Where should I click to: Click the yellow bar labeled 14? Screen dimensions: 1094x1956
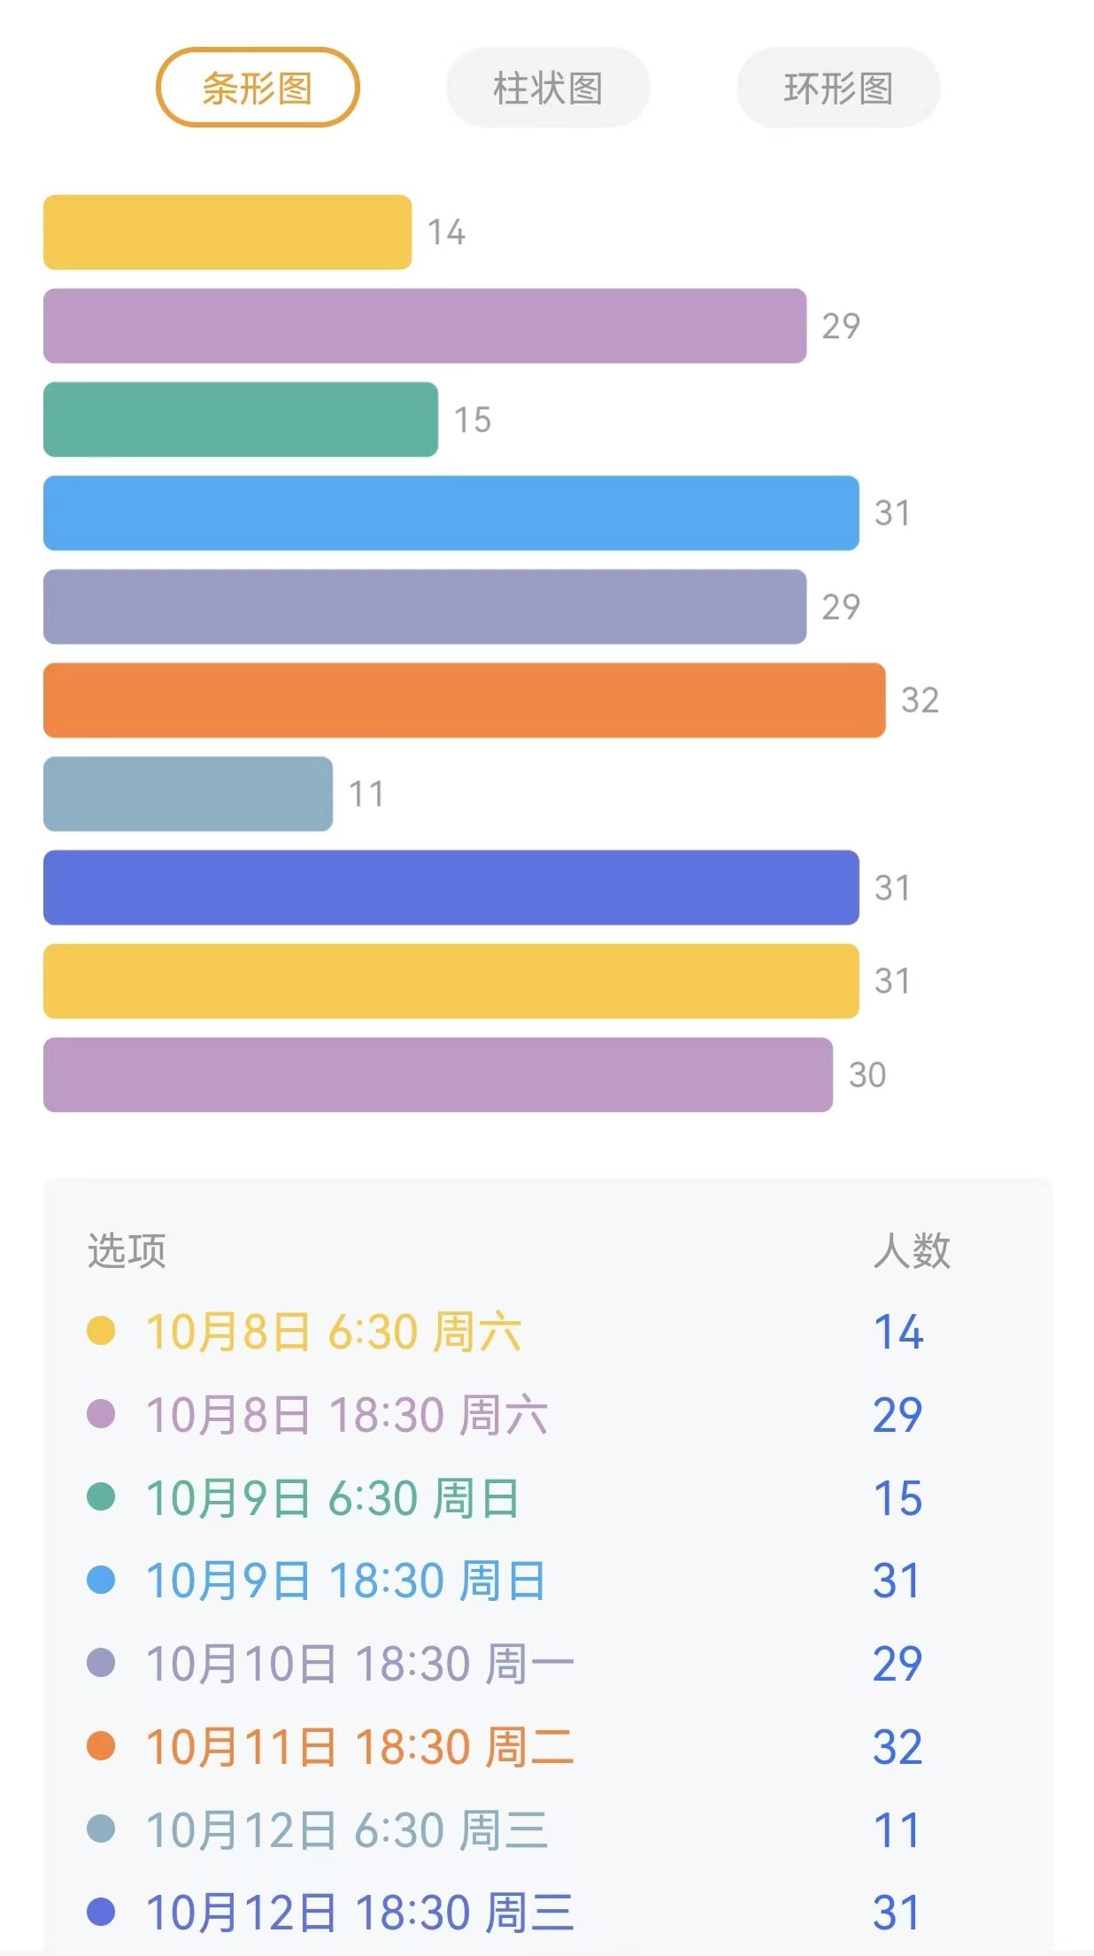click(x=227, y=232)
